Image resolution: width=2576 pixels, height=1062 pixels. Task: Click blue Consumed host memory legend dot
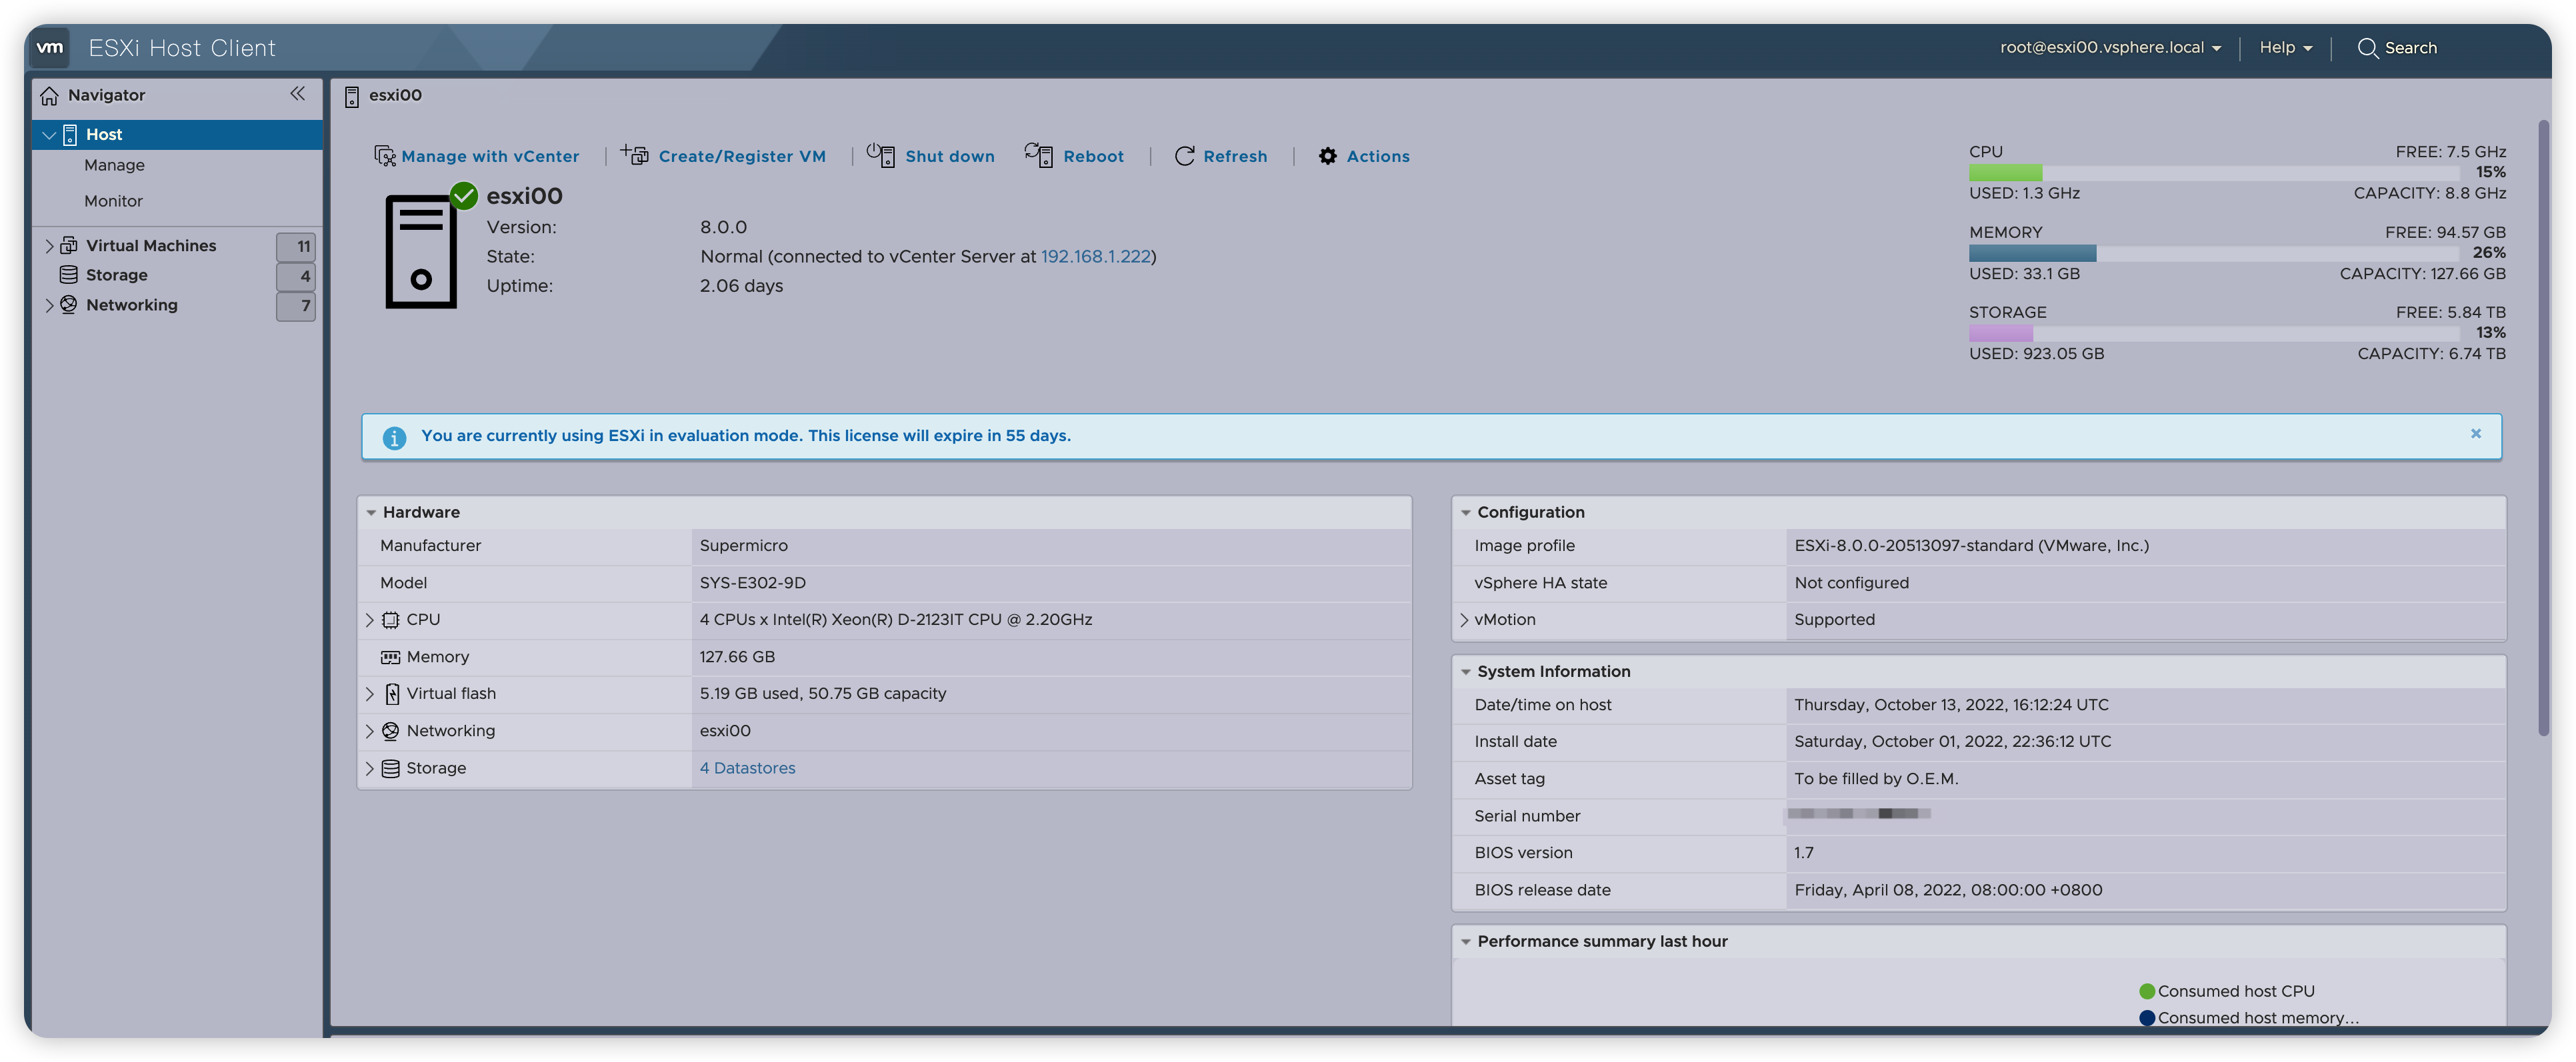(x=2147, y=1018)
